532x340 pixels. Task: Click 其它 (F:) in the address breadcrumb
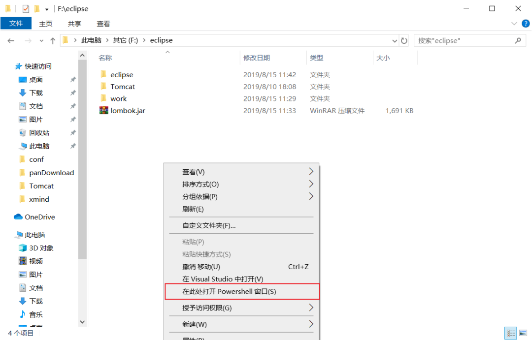[126, 40]
